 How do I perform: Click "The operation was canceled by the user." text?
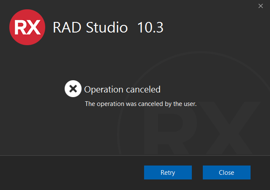coord(141,104)
